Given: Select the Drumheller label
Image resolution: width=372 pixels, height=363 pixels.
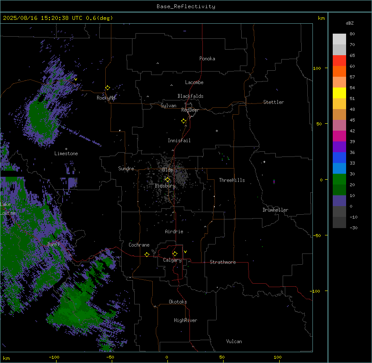Looking at the screenshot, I should coord(275,210).
